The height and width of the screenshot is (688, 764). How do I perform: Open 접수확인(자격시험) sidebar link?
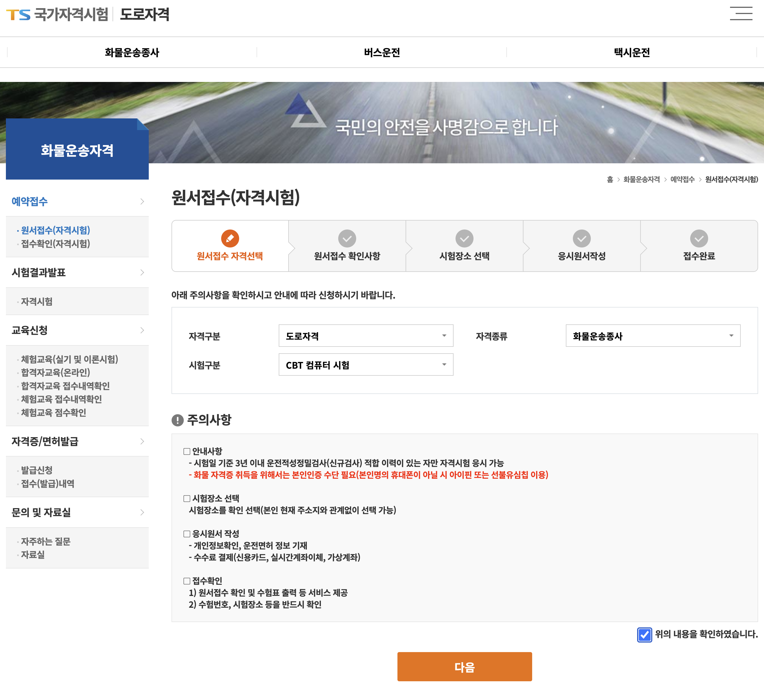[55, 244]
